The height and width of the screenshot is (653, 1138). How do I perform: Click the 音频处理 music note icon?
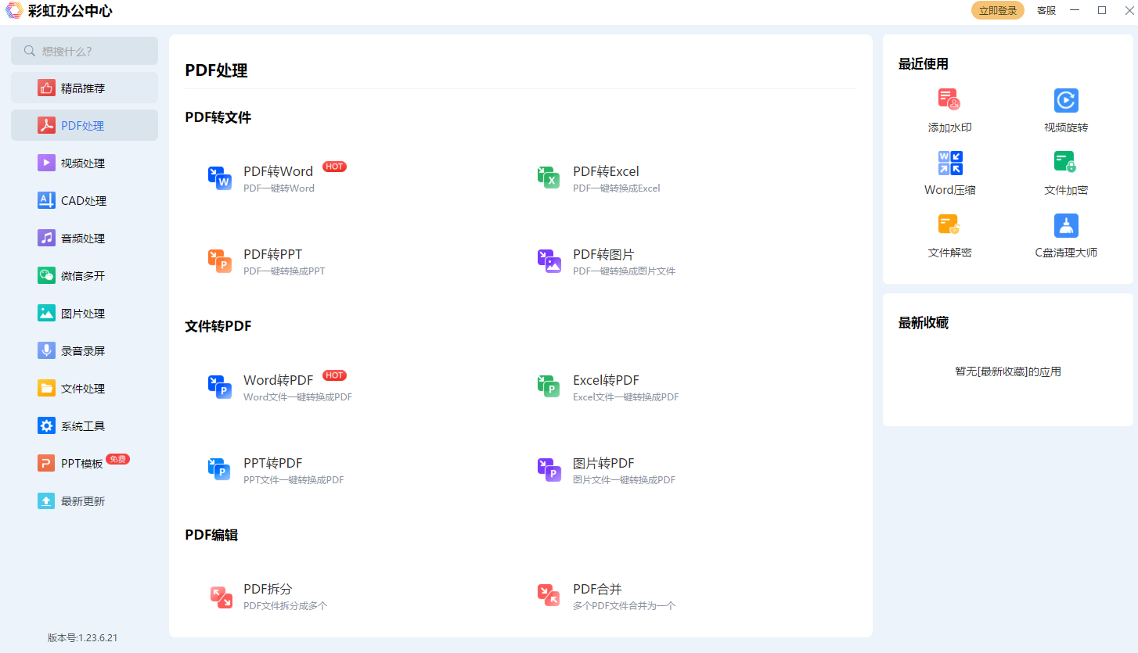(x=46, y=239)
